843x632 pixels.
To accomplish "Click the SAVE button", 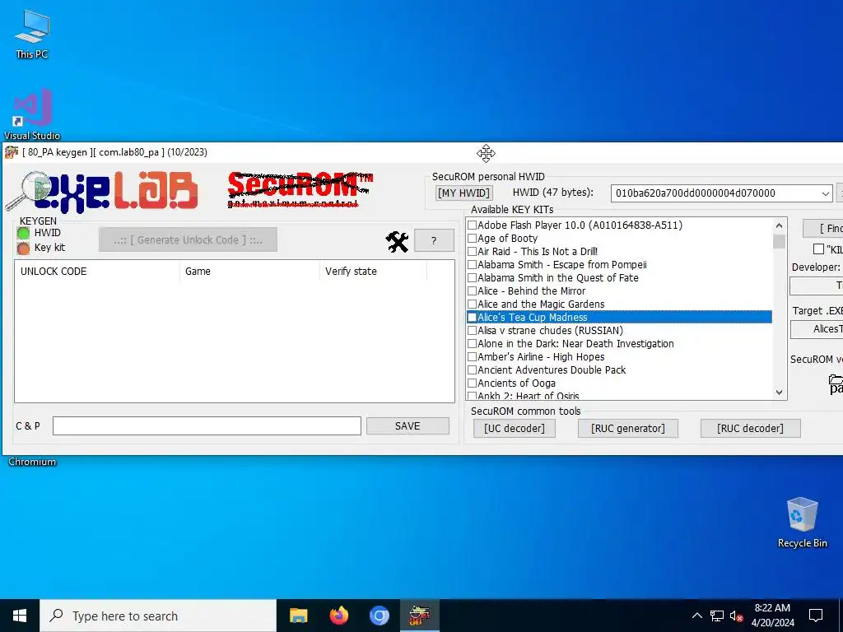I will 408,426.
